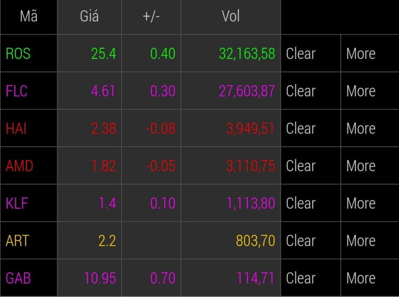Clear the FLC stock row

tap(310, 91)
